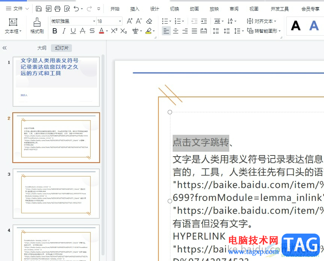The image size is (324, 261).
Task: Click the Redo arrow icon
Action: 89,9
